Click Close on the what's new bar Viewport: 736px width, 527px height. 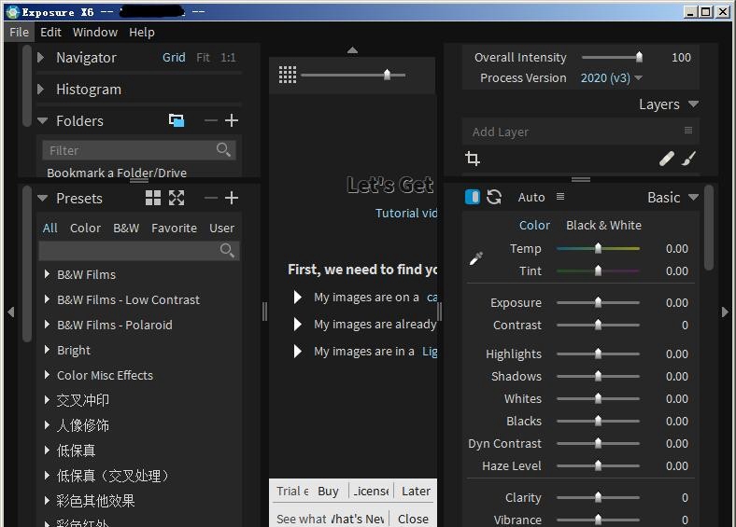(x=413, y=519)
